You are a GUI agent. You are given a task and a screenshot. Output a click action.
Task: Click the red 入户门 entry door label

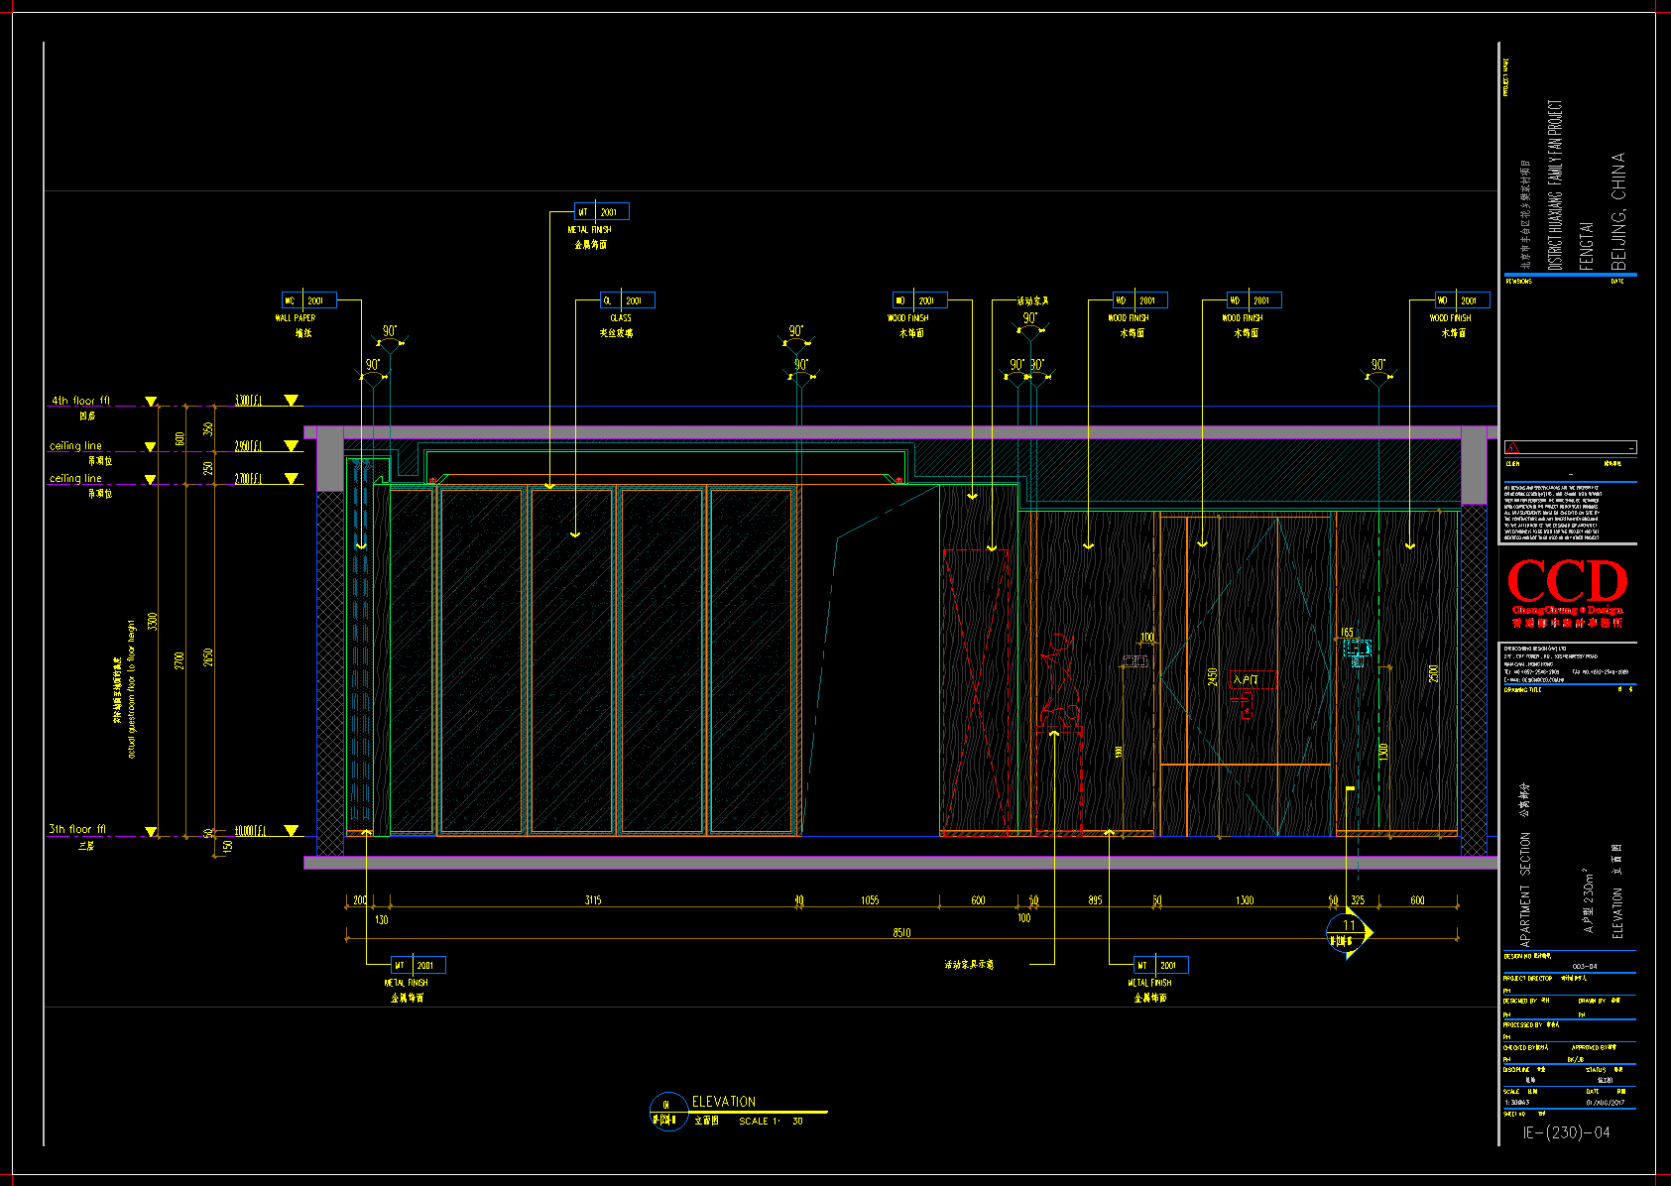tap(1246, 679)
